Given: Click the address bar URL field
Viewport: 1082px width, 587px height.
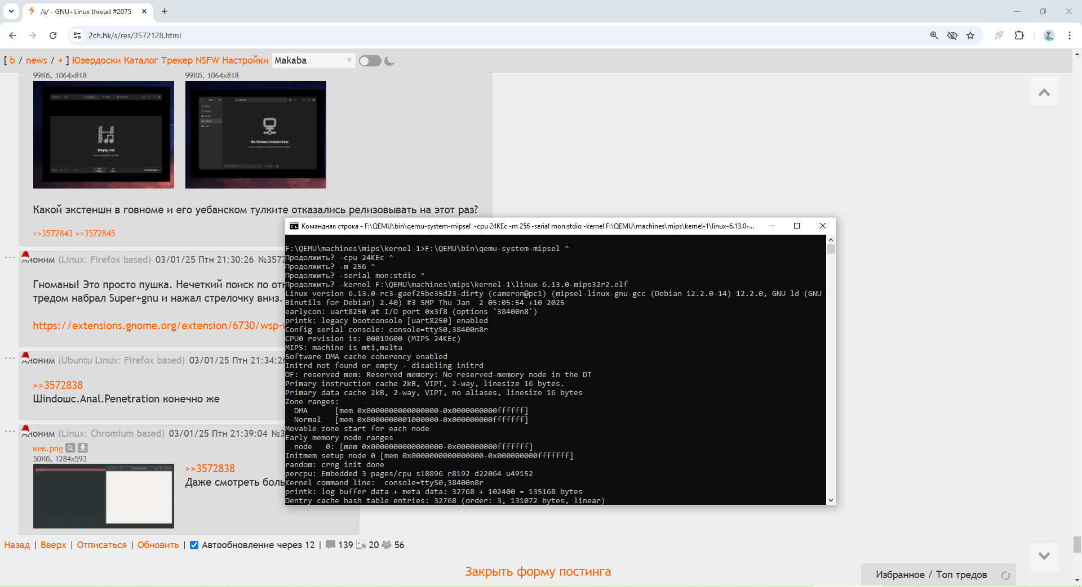Looking at the screenshot, I should [x=496, y=35].
